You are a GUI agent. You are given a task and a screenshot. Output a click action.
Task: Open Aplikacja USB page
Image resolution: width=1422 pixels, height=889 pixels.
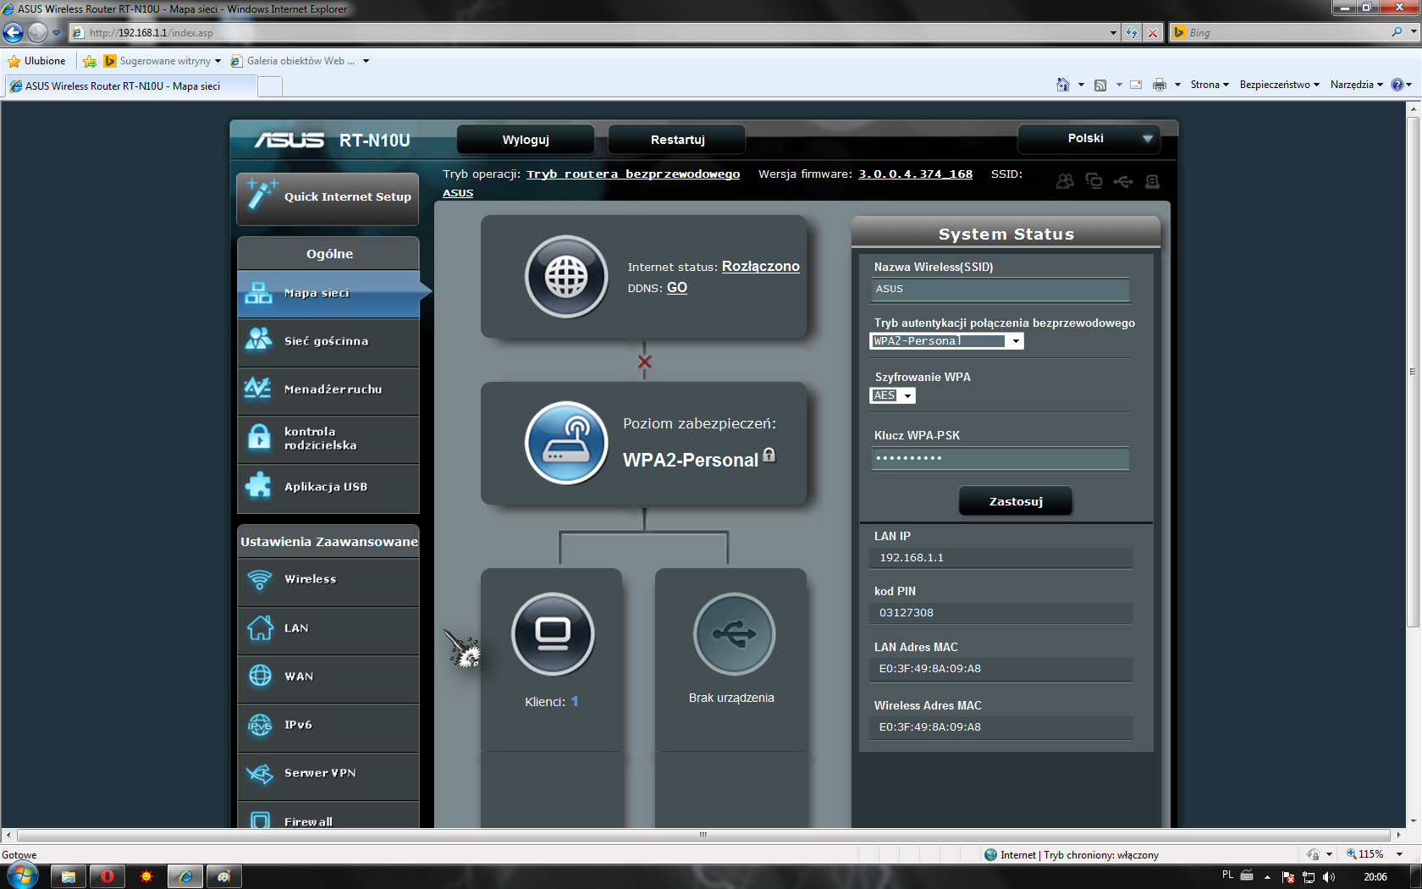pos(328,487)
